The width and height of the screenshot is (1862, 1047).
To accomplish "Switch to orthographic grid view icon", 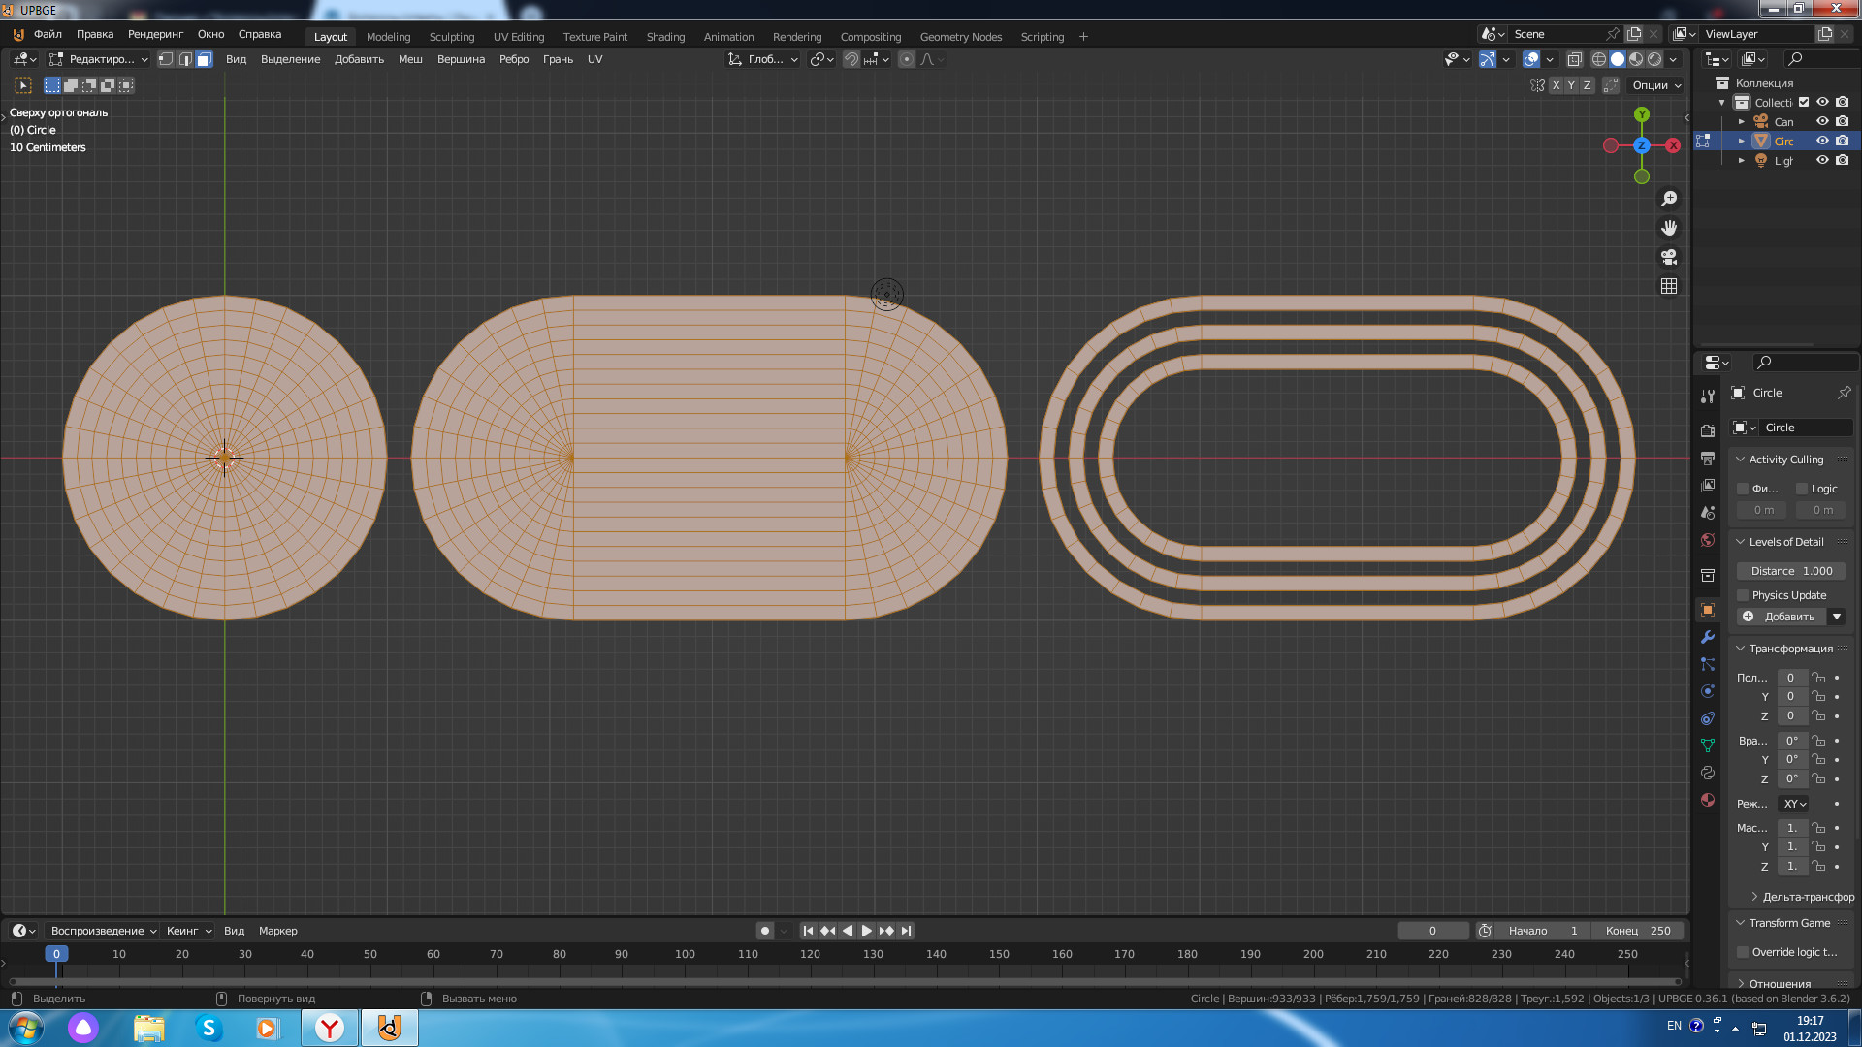I will coord(1669,286).
